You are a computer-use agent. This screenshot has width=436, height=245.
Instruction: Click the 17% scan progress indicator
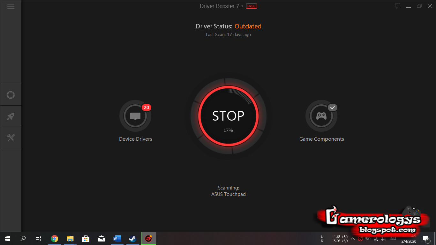pos(228,130)
